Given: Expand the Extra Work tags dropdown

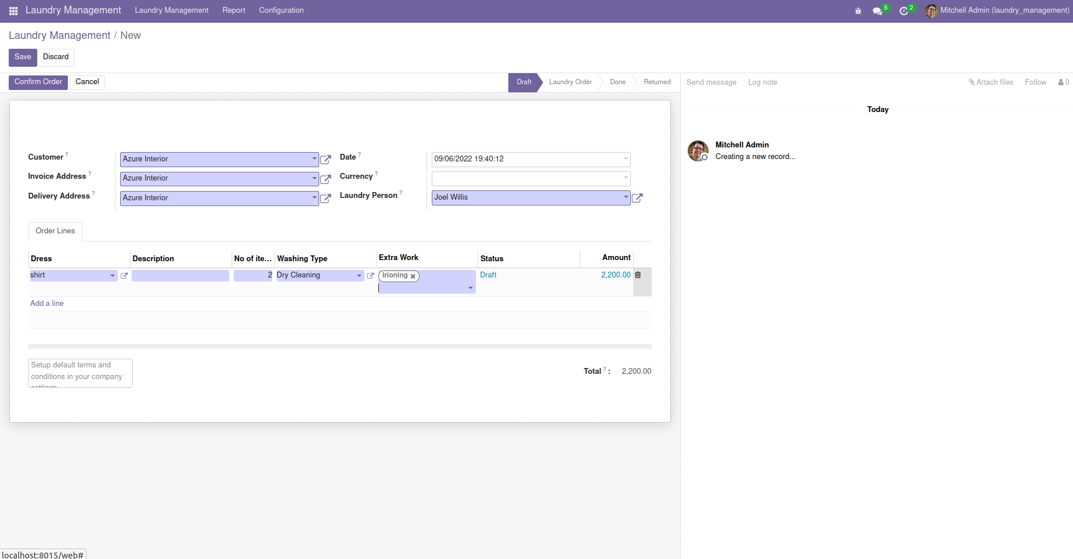Looking at the screenshot, I should 471,288.
